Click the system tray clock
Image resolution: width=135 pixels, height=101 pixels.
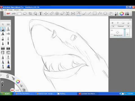click(130, 93)
